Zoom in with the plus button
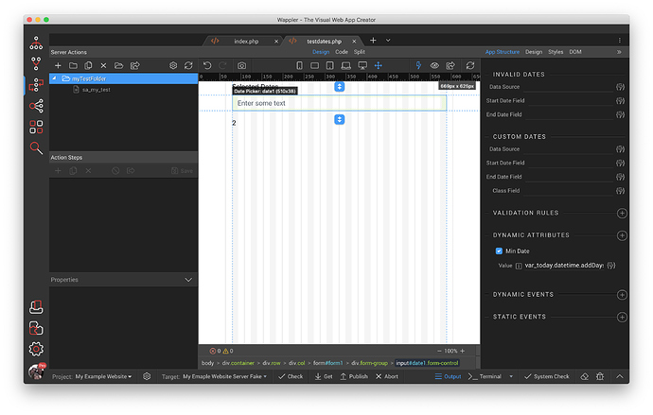 coord(462,351)
